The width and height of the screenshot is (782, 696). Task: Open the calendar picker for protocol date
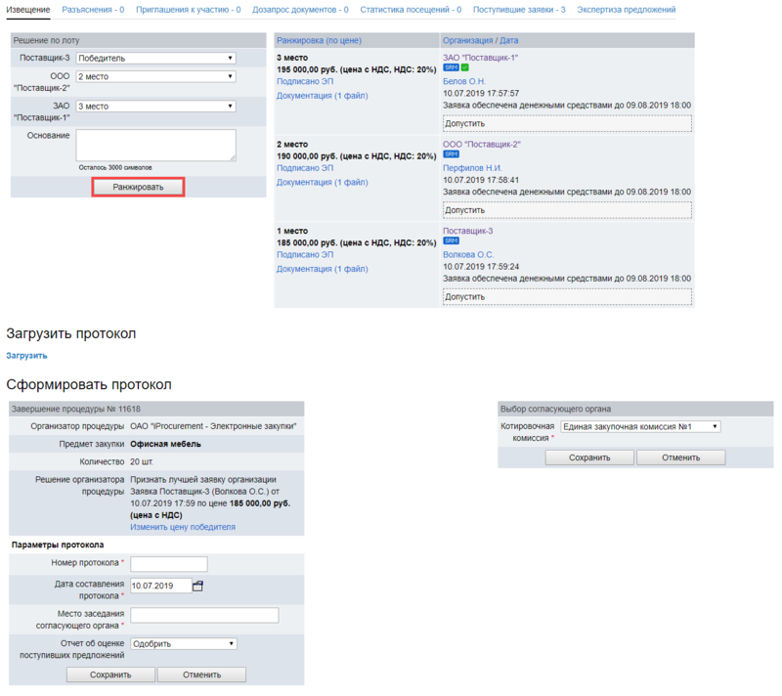(197, 587)
